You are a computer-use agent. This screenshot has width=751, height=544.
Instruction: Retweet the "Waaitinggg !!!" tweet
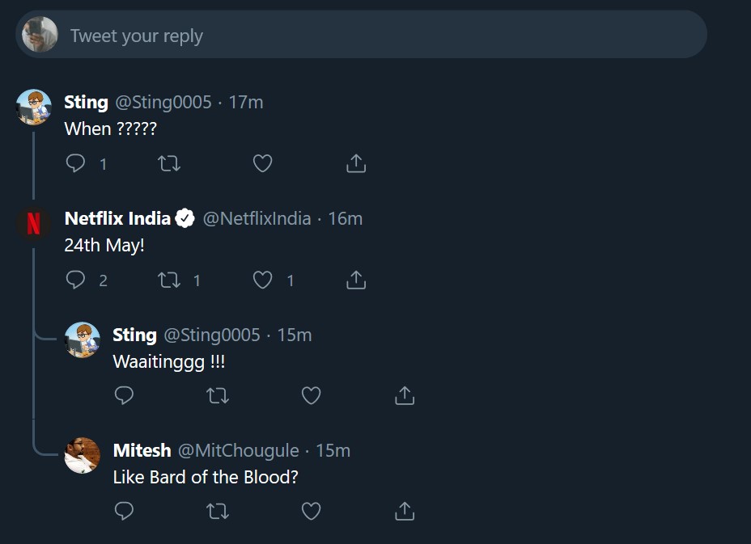tap(218, 395)
